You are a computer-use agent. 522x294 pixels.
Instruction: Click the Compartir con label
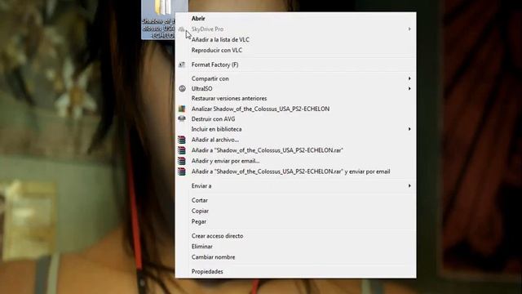coord(210,78)
